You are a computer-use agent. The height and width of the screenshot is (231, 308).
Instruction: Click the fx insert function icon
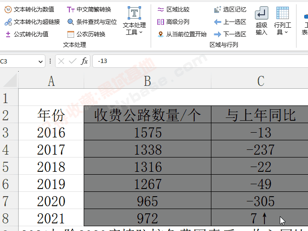tap(84, 61)
